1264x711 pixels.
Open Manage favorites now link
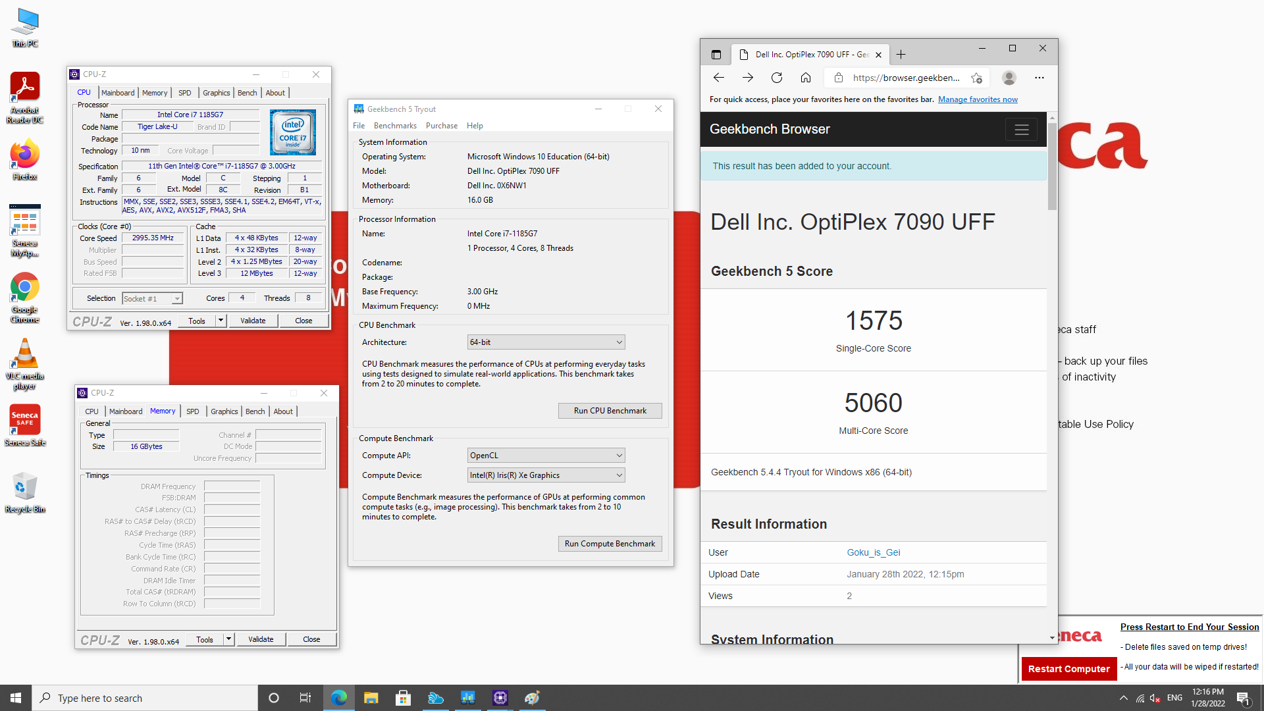(x=978, y=99)
